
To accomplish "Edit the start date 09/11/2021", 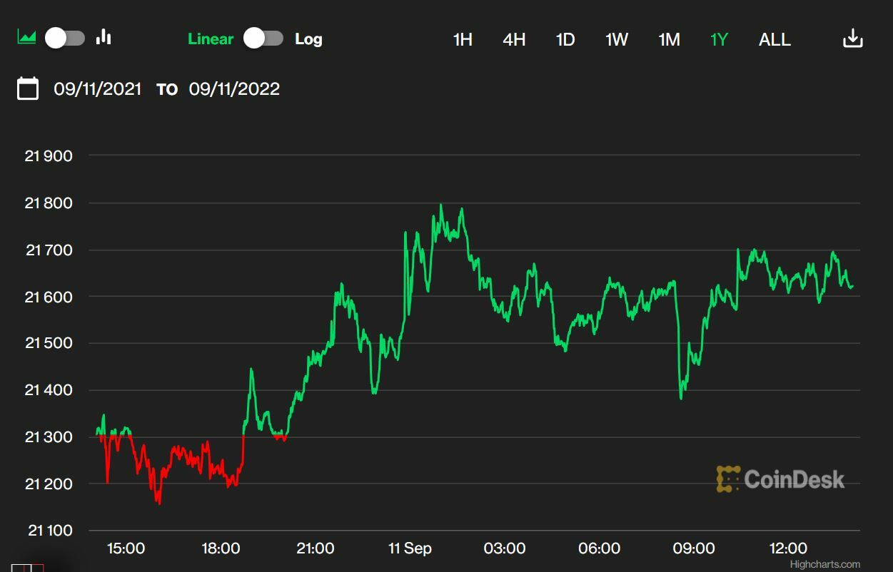I will [98, 89].
